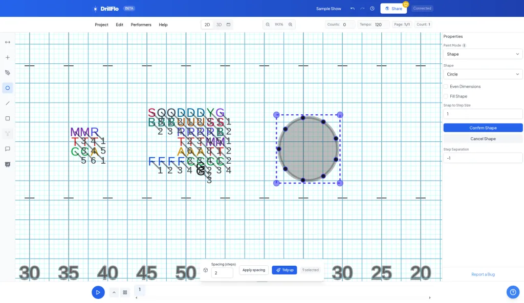Enable the Even Dimensions checkbox

click(446, 87)
